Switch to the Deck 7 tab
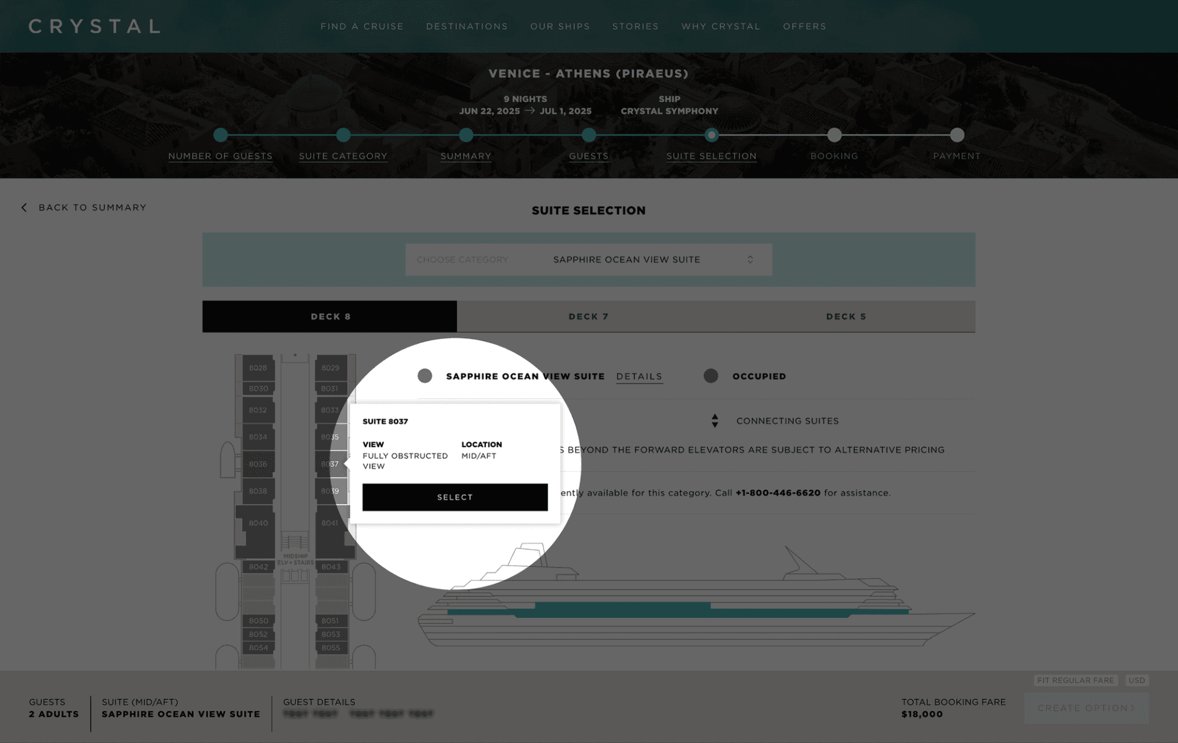The image size is (1178, 743). (588, 317)
